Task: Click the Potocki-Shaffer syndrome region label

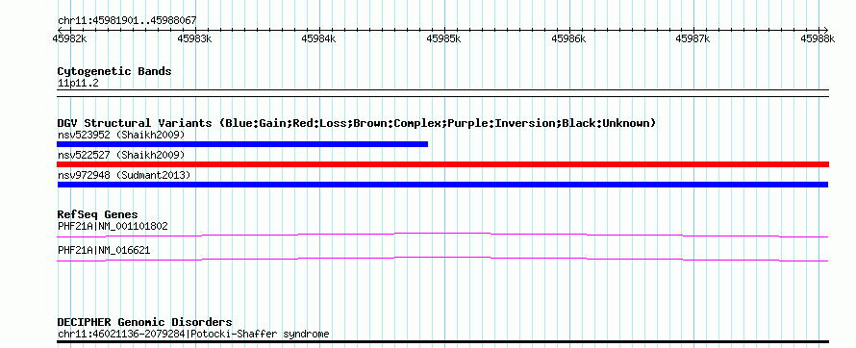Action: [x=193, y=334]
